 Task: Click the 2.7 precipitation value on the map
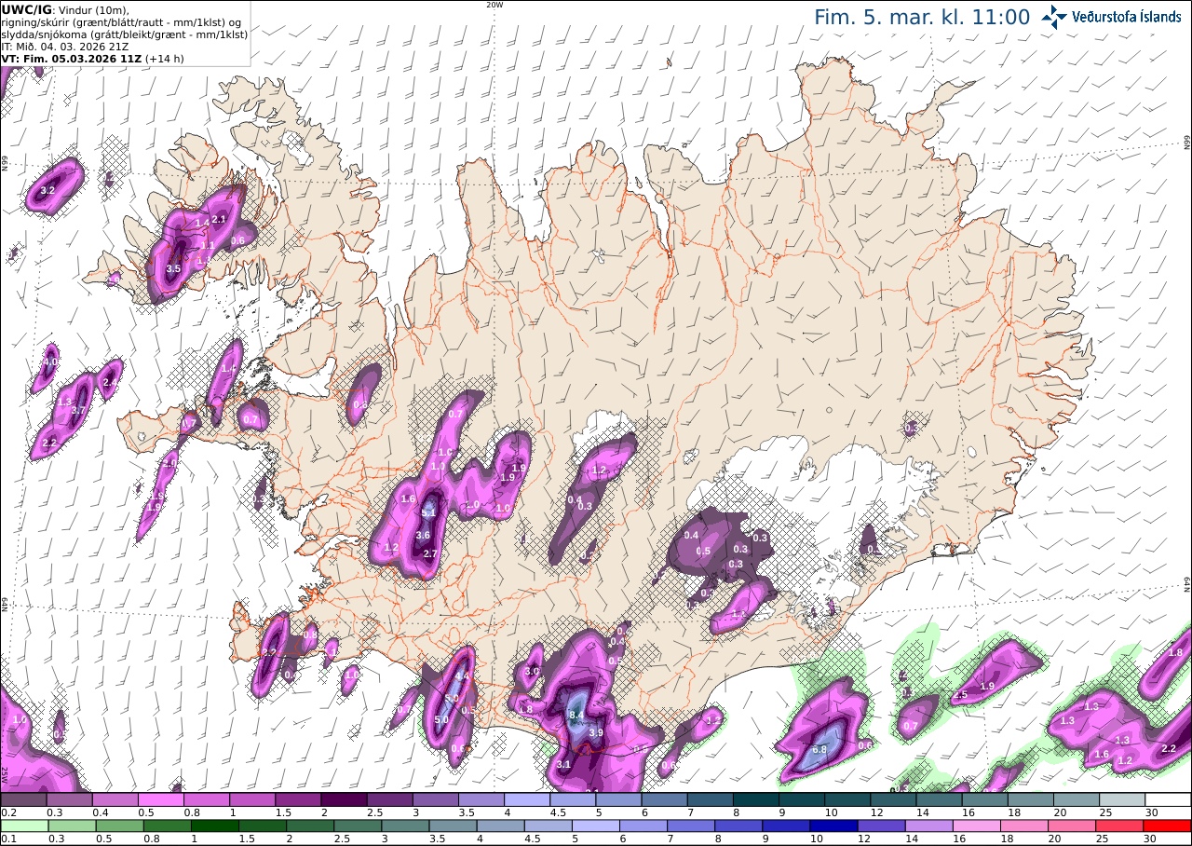pyautogui.click(x=430, y=553)
